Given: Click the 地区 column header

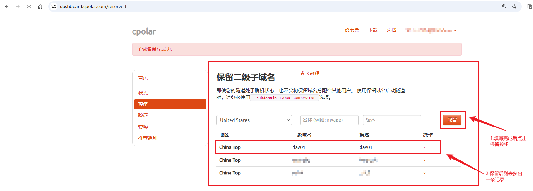Looking at the screenshot, I should tap(224, 135).
